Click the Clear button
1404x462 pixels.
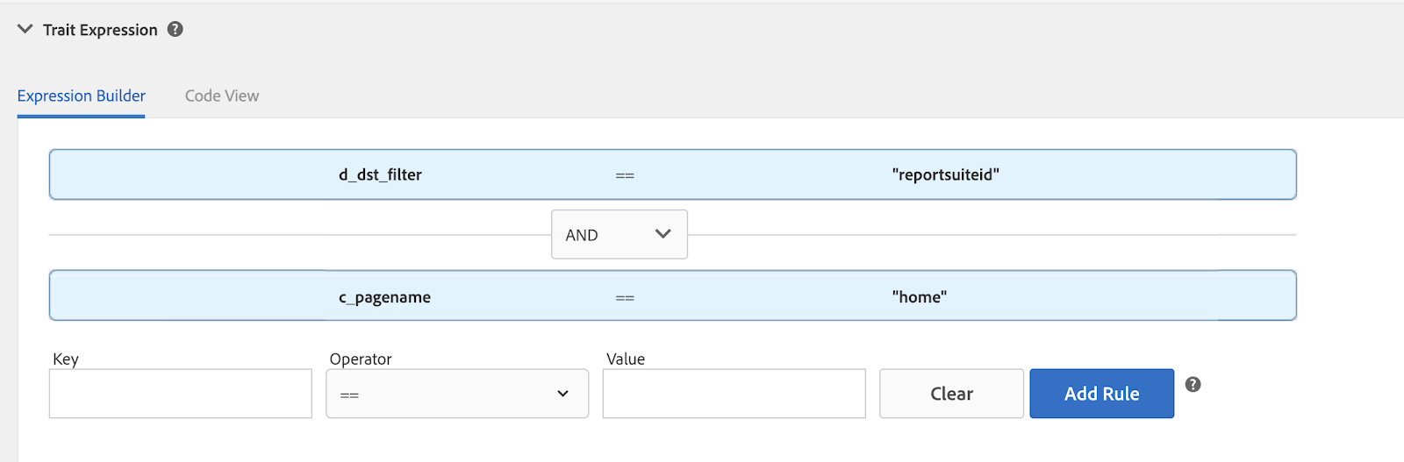[x=951, y=394]
